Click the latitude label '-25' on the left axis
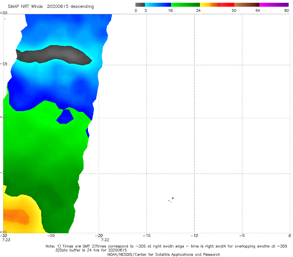293x257 pixels. pos(4,64)
